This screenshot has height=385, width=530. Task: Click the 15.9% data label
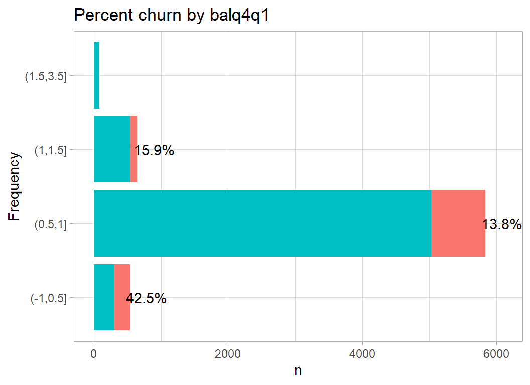click(x=154, y=150)
